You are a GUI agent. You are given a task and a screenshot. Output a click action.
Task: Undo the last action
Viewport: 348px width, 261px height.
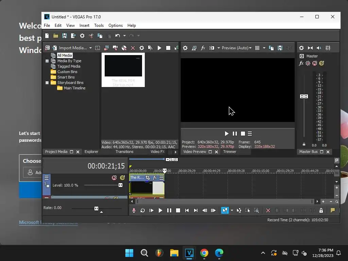point(118,36)
